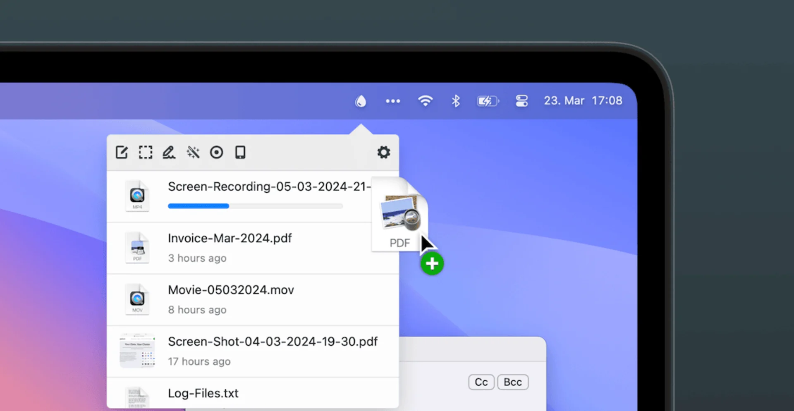The height and width of the screenshot is (411, 794).
Task: Click the MOV icon for Movie-05032024
Action: pos(137,299)
